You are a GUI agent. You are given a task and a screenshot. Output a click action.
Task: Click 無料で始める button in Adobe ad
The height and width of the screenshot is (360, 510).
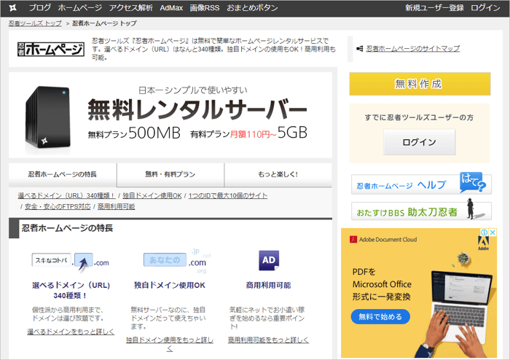coord(380,317)
